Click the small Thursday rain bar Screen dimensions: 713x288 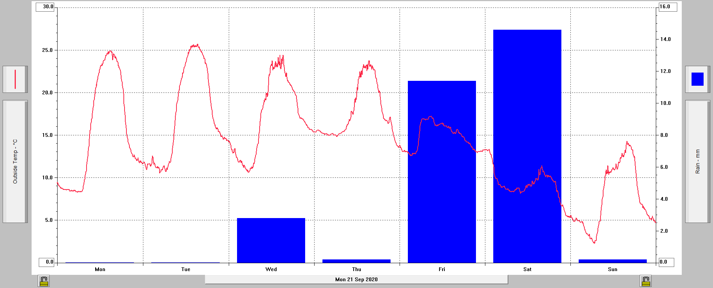tap(356, 261)
